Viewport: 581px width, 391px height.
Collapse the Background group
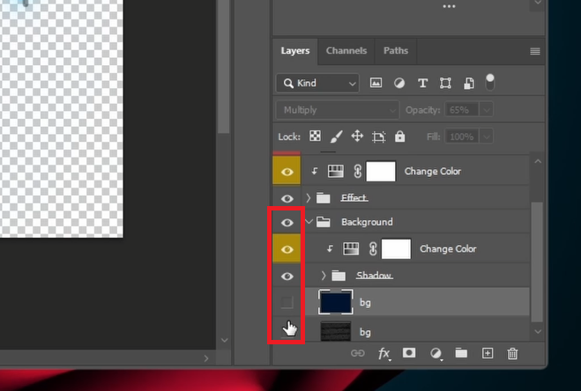pyautogui.click(x=309, y=222)
